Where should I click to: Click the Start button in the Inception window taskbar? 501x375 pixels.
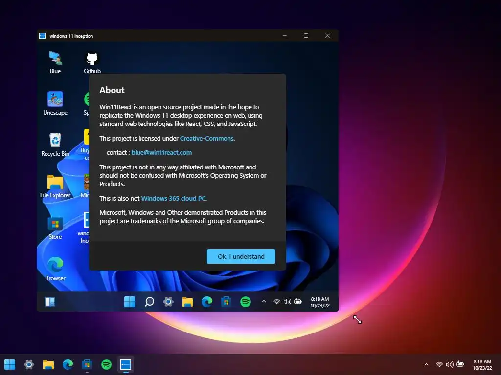click(x=130, y=302)
